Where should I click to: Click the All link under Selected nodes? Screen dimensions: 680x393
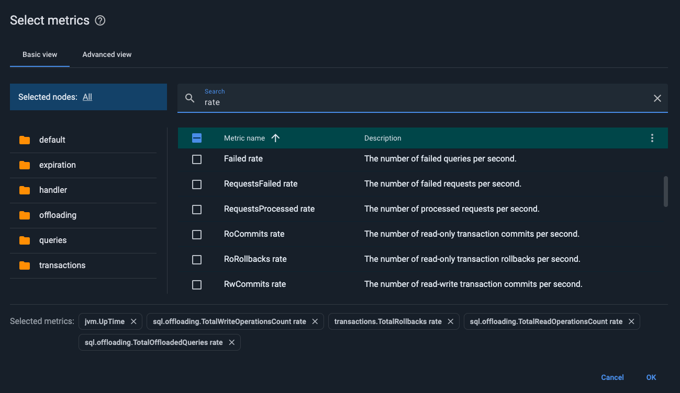coord(87,97)
